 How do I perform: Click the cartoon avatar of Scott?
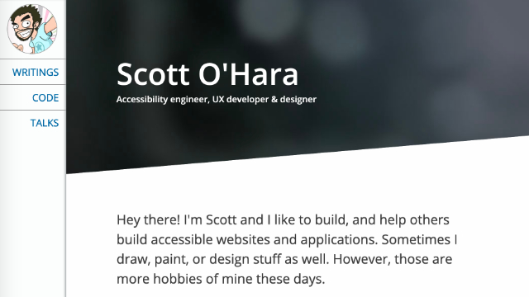(32, 29)
